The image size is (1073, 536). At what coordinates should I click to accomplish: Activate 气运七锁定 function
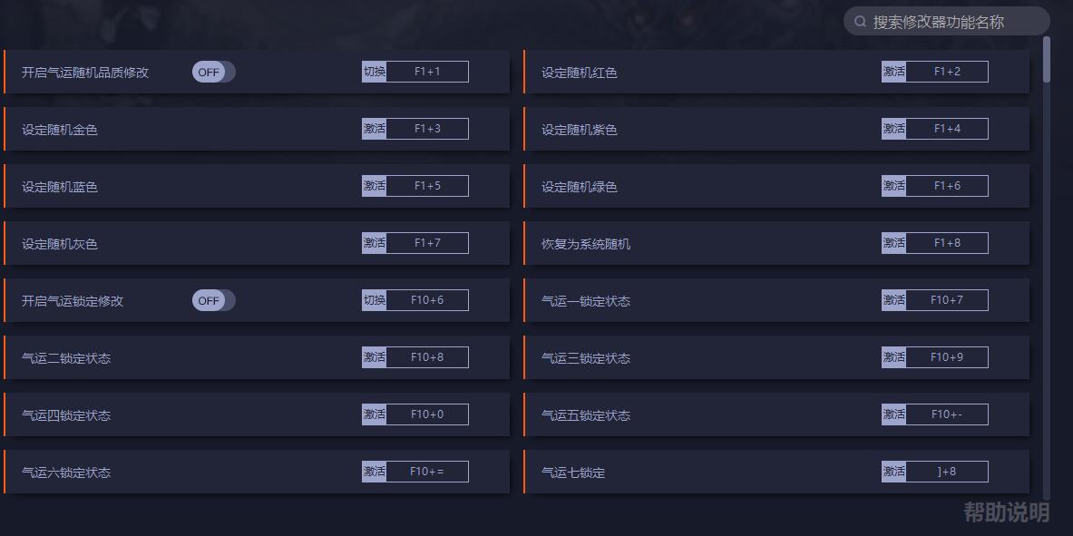pyautogui.click(x=894, y=472)
